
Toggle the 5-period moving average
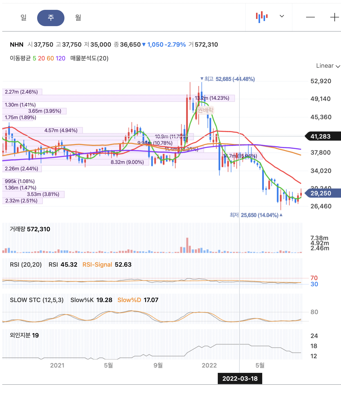point(34,58)
